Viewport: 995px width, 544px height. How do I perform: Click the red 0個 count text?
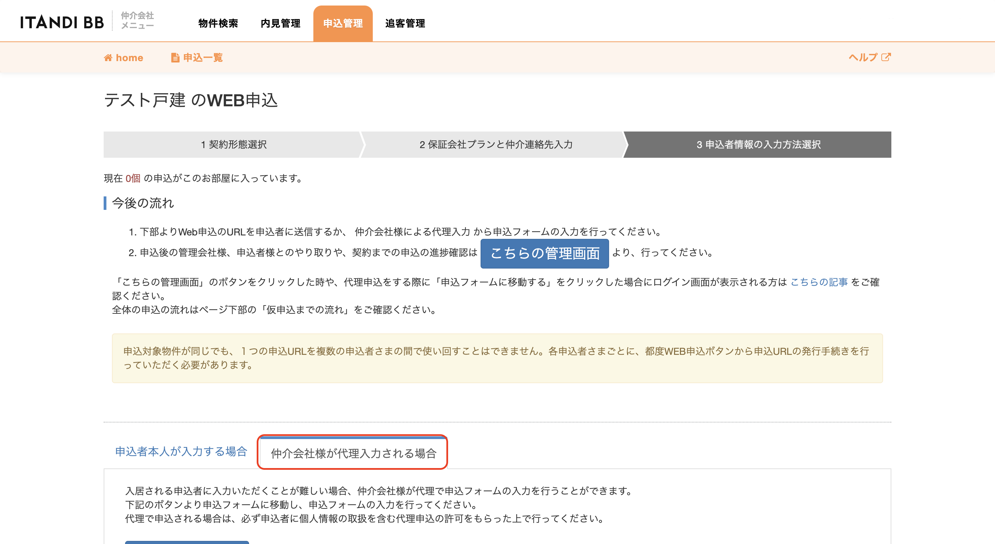133,178
